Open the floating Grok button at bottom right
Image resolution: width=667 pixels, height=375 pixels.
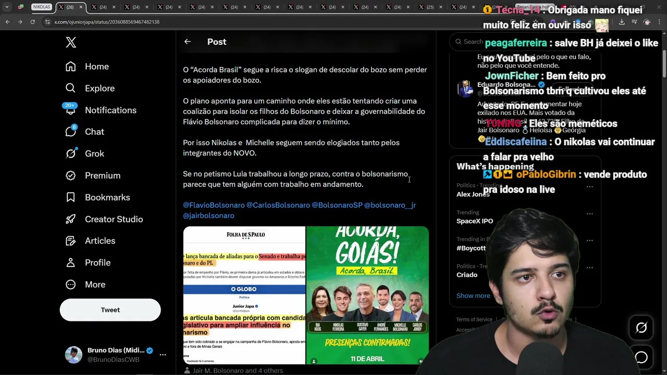pos(641,328)
